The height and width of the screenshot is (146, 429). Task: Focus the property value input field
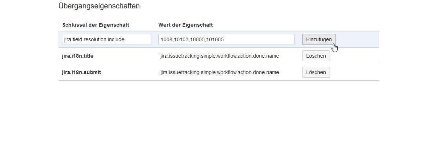coord(226,39)
